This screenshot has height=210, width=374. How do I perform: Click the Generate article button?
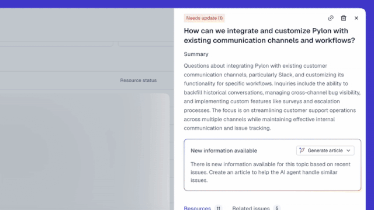(325, 150)
